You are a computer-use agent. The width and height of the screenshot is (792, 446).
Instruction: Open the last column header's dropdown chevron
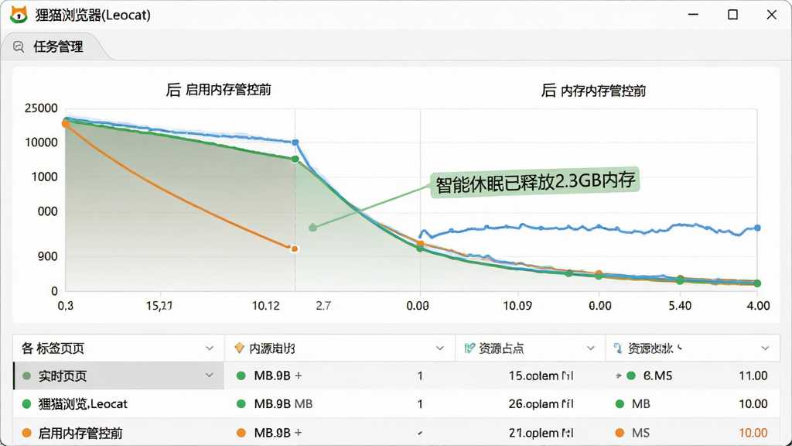pyautogui.click(x=765, y=348)
